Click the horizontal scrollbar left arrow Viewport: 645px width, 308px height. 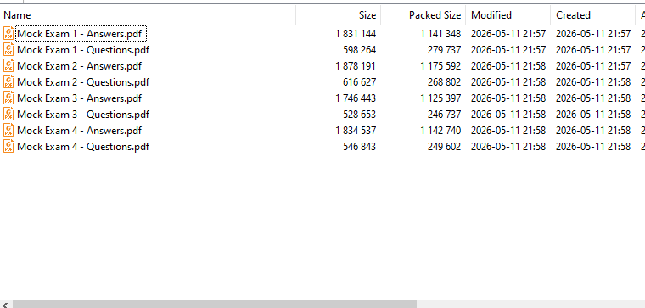6,305
